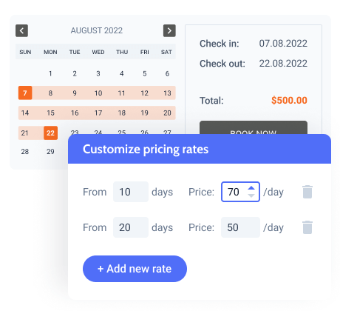Delete the 10 days pricing rate

(307, 192)
